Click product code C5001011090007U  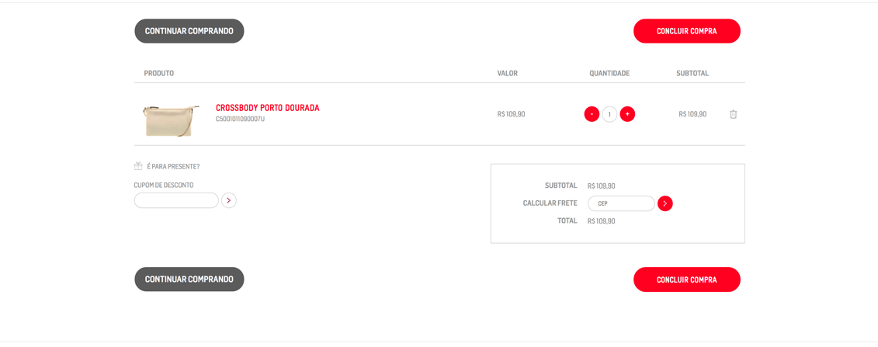(240, 120)
